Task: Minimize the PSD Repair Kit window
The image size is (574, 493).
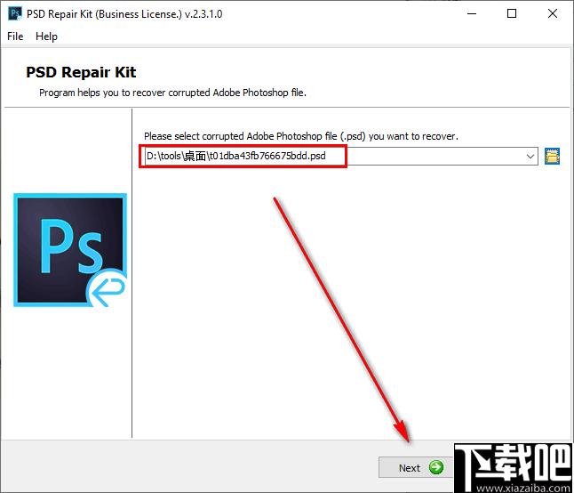Action: coord(472,14)
